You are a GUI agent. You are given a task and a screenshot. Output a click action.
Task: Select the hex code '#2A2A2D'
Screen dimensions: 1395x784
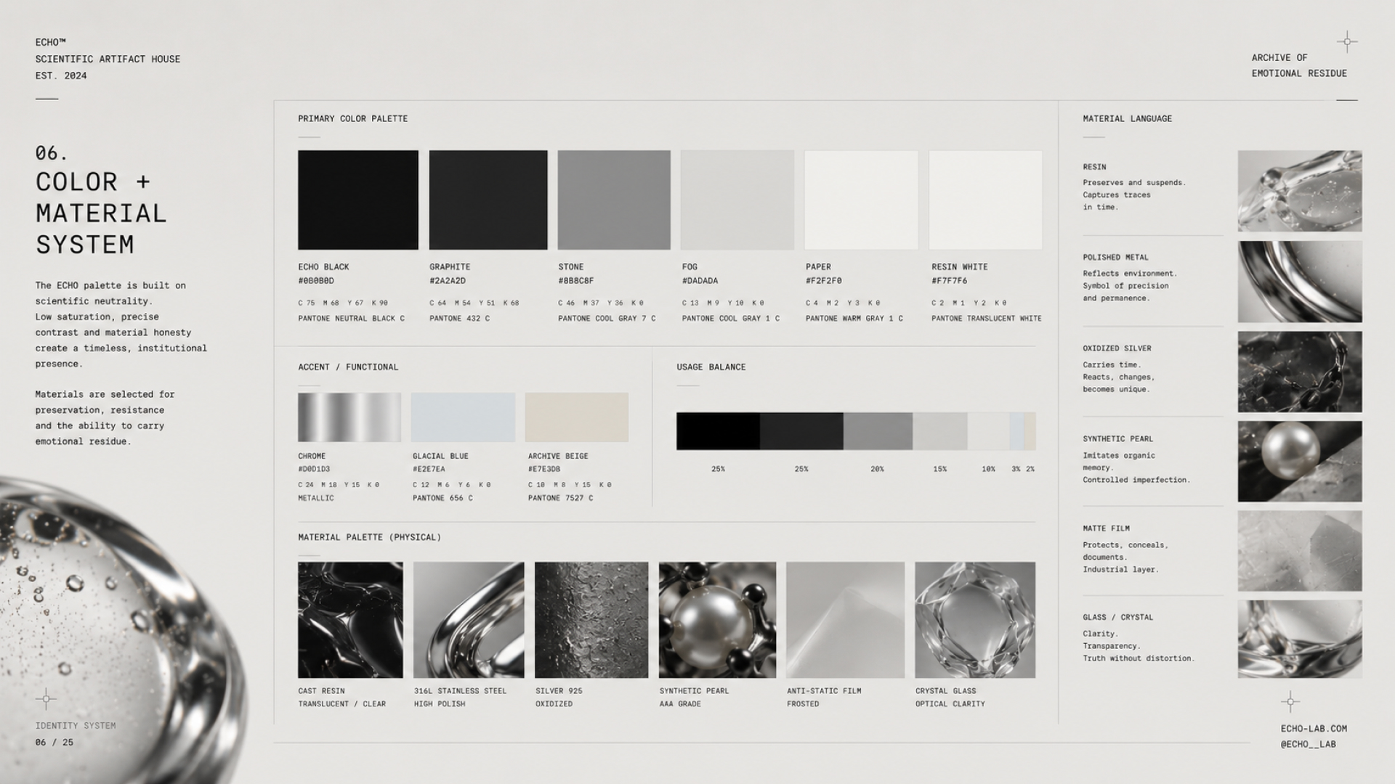click(448, 280)
